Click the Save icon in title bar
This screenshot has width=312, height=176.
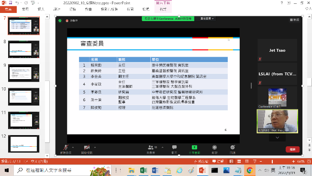tap(11, 3)
